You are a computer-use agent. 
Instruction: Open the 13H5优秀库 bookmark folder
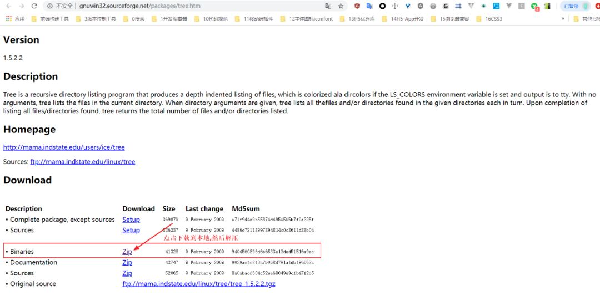click(x=357, y=19)
